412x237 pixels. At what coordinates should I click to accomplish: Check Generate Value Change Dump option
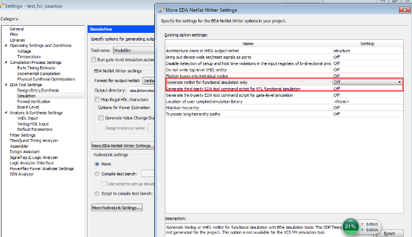[x=101, y=118]
